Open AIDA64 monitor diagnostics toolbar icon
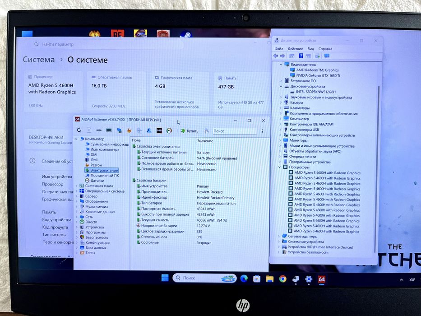 (119, 130)
